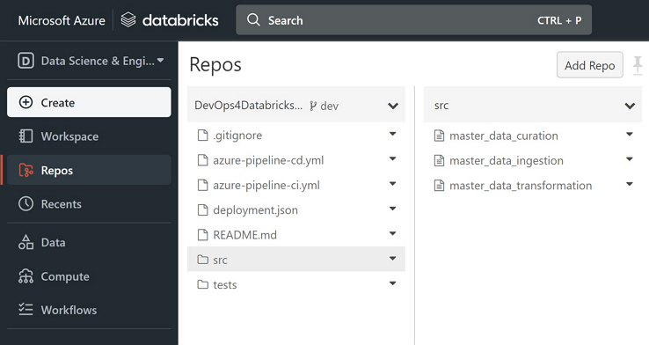Click the Add Repo button
649x345 pixels.
(590, 65)
